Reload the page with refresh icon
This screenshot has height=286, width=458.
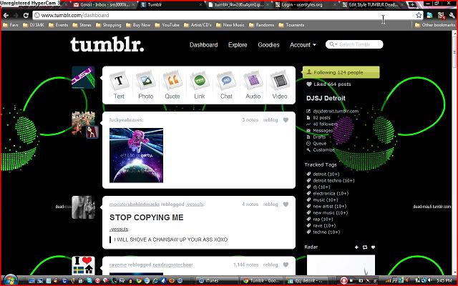[26, 15]
